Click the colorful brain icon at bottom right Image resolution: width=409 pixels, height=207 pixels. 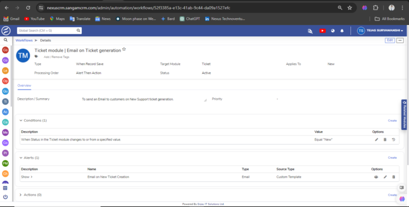pos(402,199)
